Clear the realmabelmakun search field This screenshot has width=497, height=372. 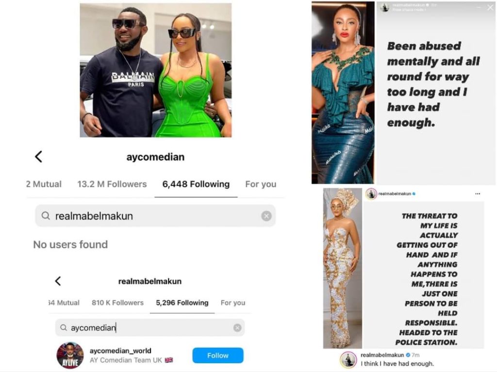pyautogui.click(x=266, y=216)
